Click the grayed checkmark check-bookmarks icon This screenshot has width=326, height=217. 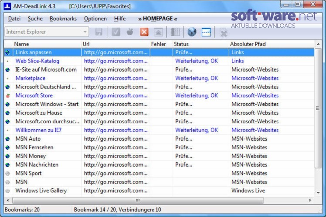116,32
